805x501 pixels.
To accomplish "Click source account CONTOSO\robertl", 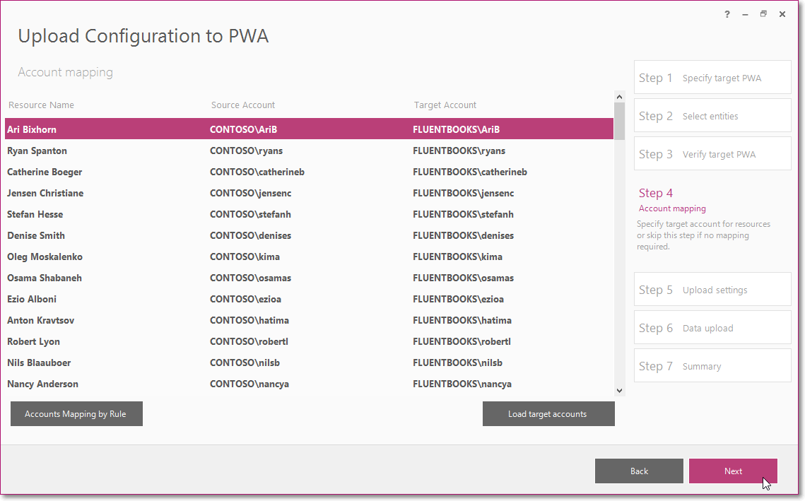I will [x=249, y=341].
